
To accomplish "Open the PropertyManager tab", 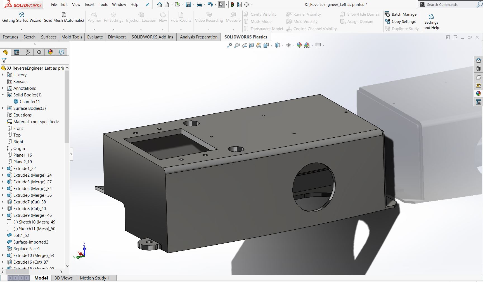I will point(17,52).
